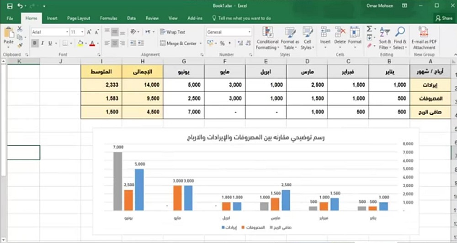Switch to the Insert ribbon tab
The height and width of the screenshot is (243, 457).
point(52,18)
